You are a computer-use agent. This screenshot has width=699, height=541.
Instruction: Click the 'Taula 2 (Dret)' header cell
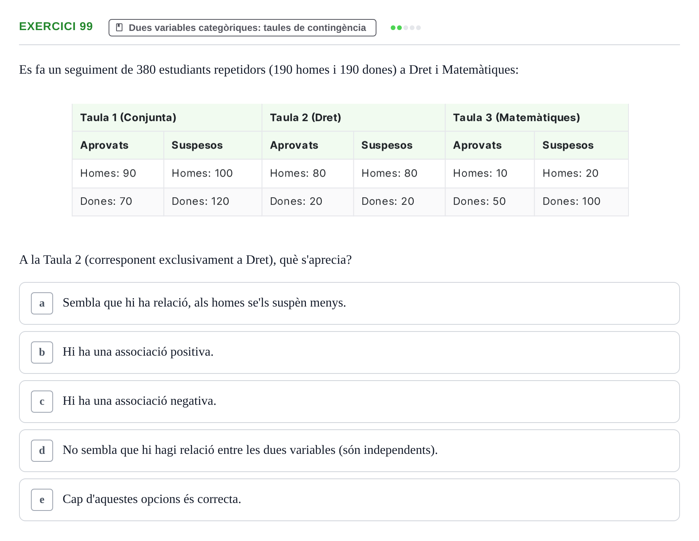(x=353, y=118)
